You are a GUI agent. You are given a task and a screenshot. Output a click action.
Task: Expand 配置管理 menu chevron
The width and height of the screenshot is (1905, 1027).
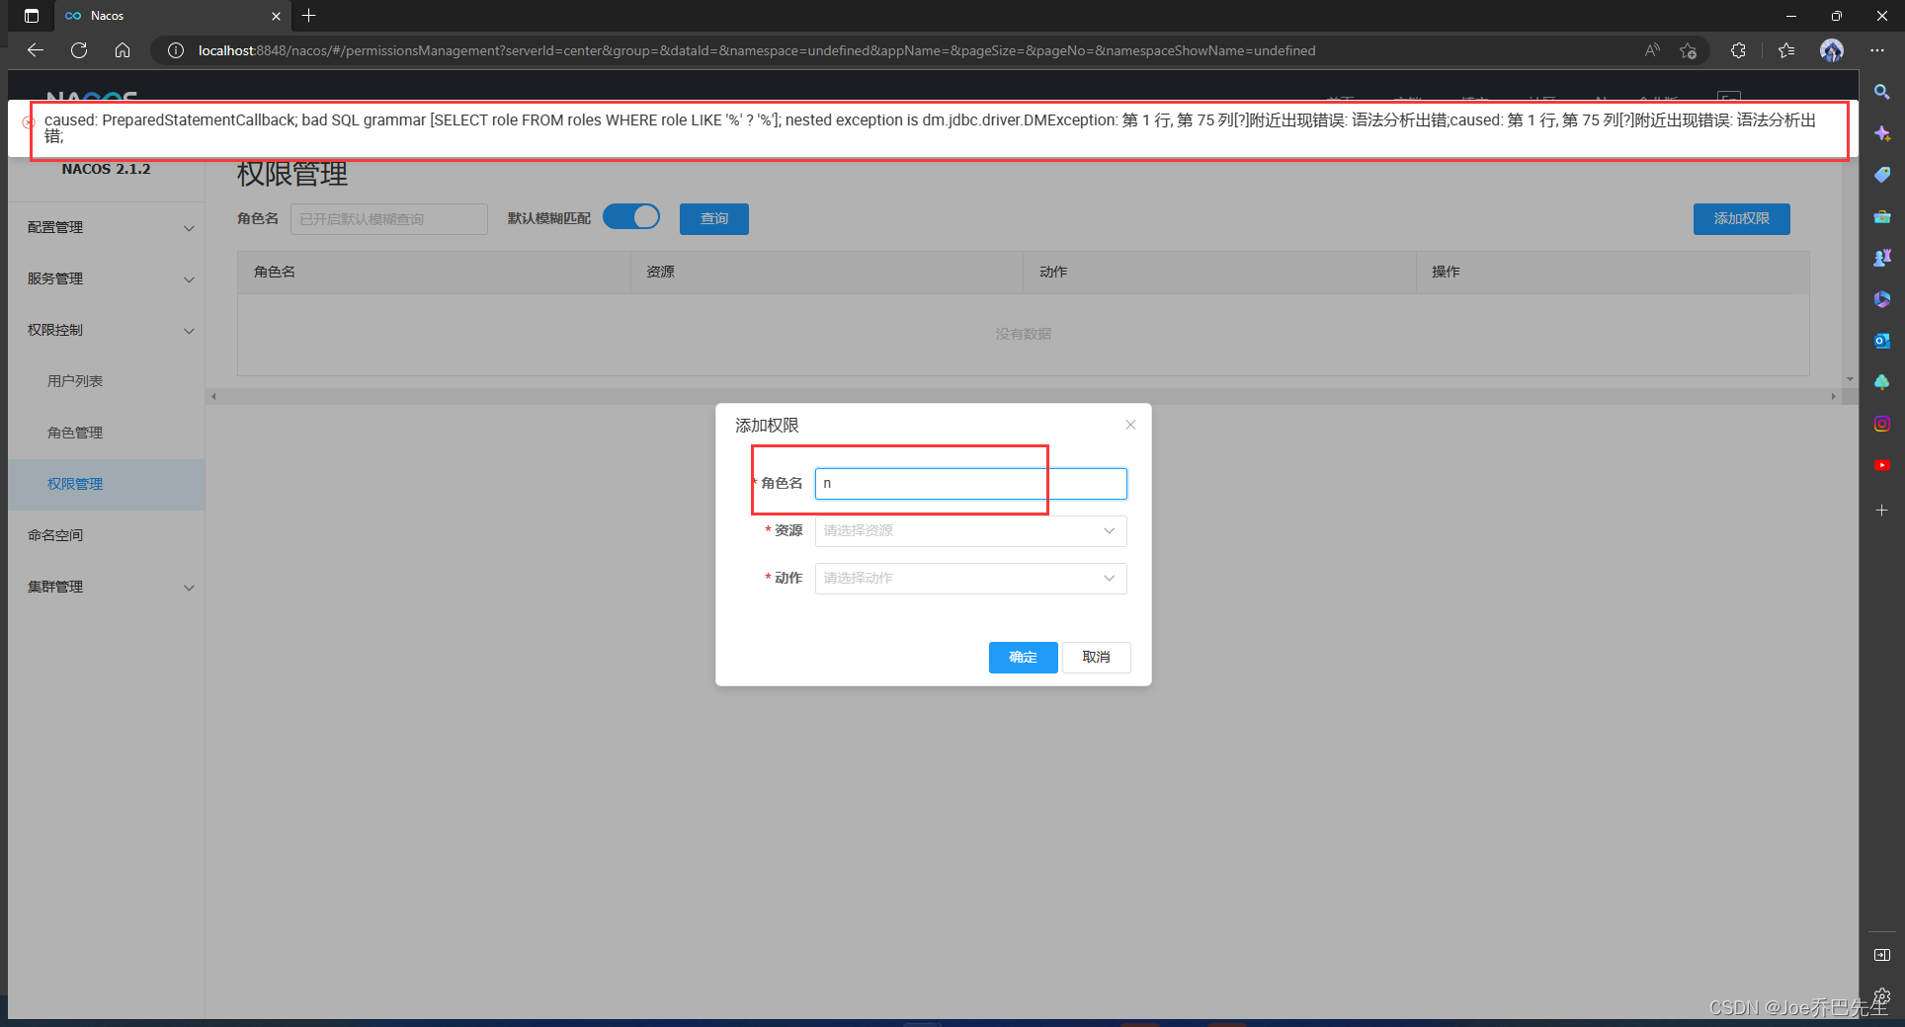[189, 228]
